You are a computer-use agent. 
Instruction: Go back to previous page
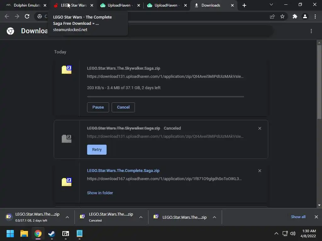pos(7,16)
